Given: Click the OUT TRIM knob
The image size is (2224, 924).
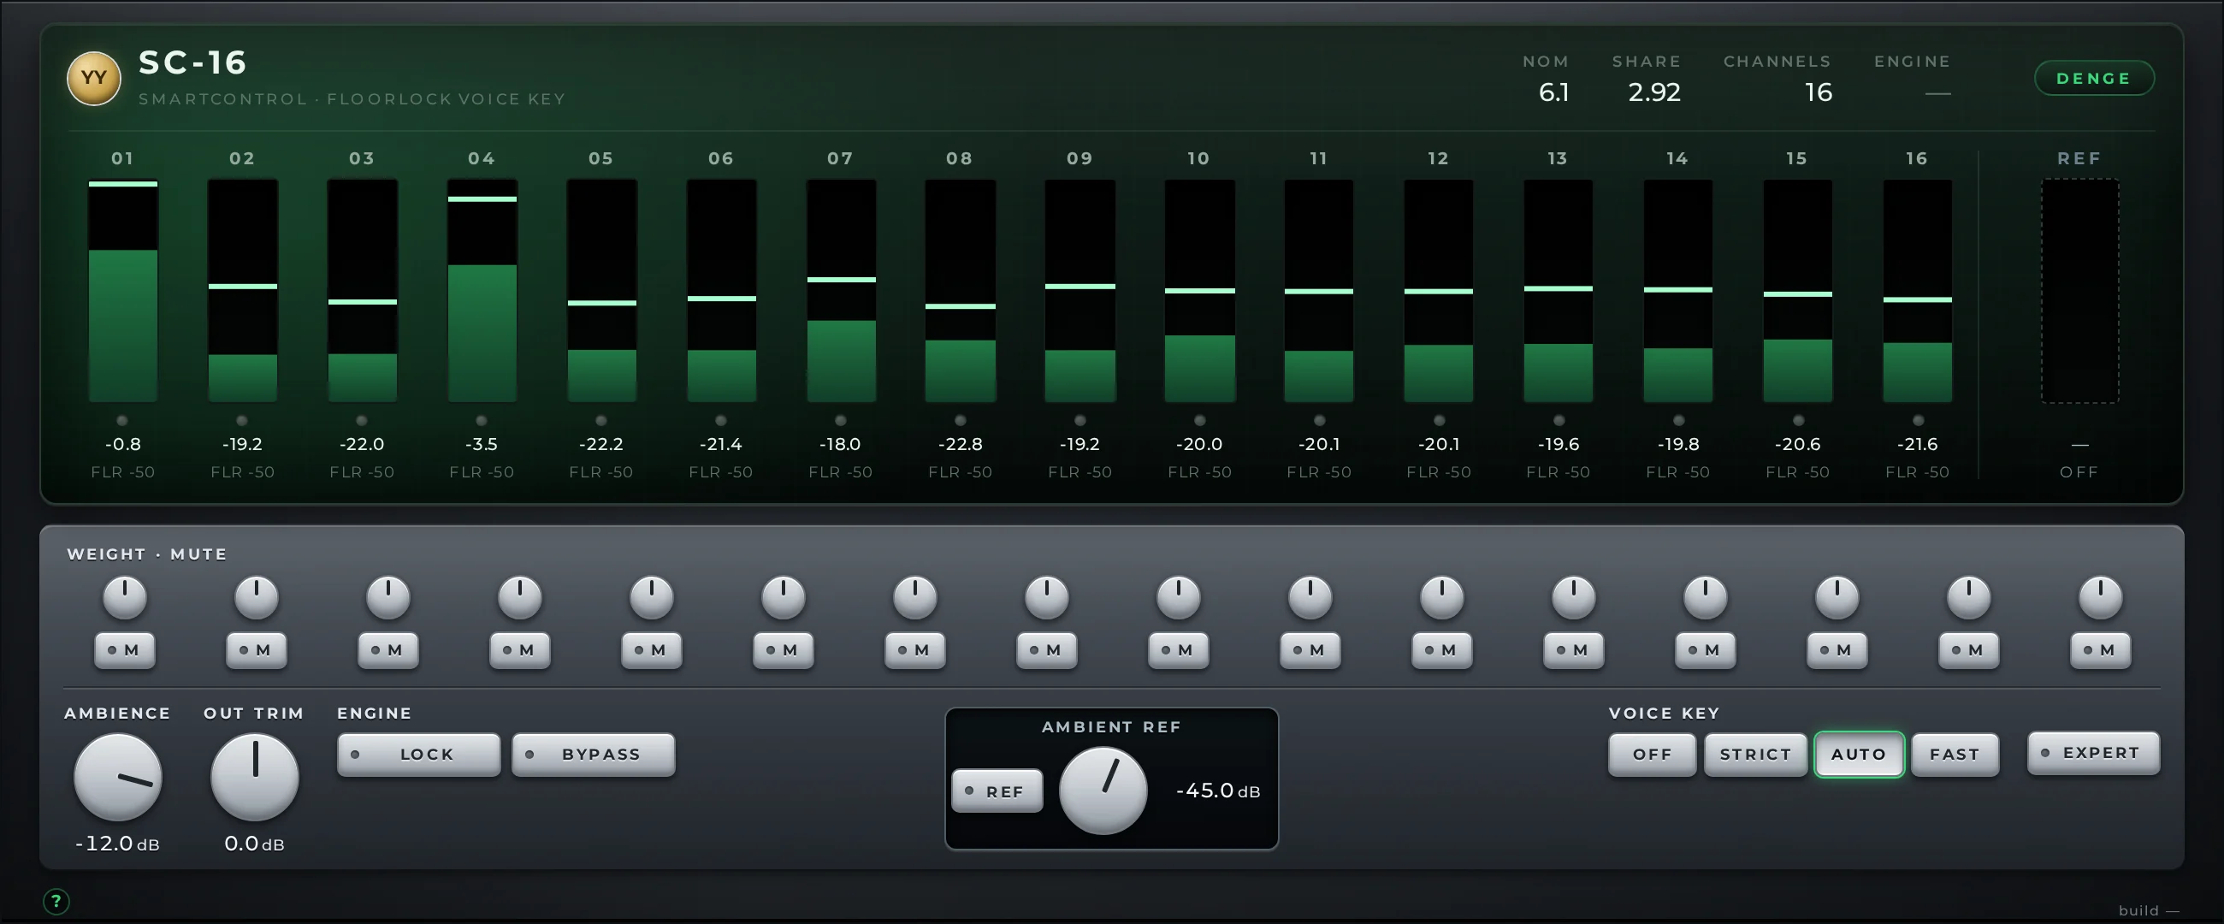Looking at the screenshot, I should pos(255,777).
